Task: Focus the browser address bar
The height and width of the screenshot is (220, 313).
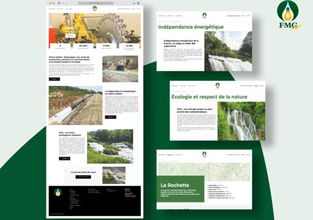Action: click(x=96, y=3)
